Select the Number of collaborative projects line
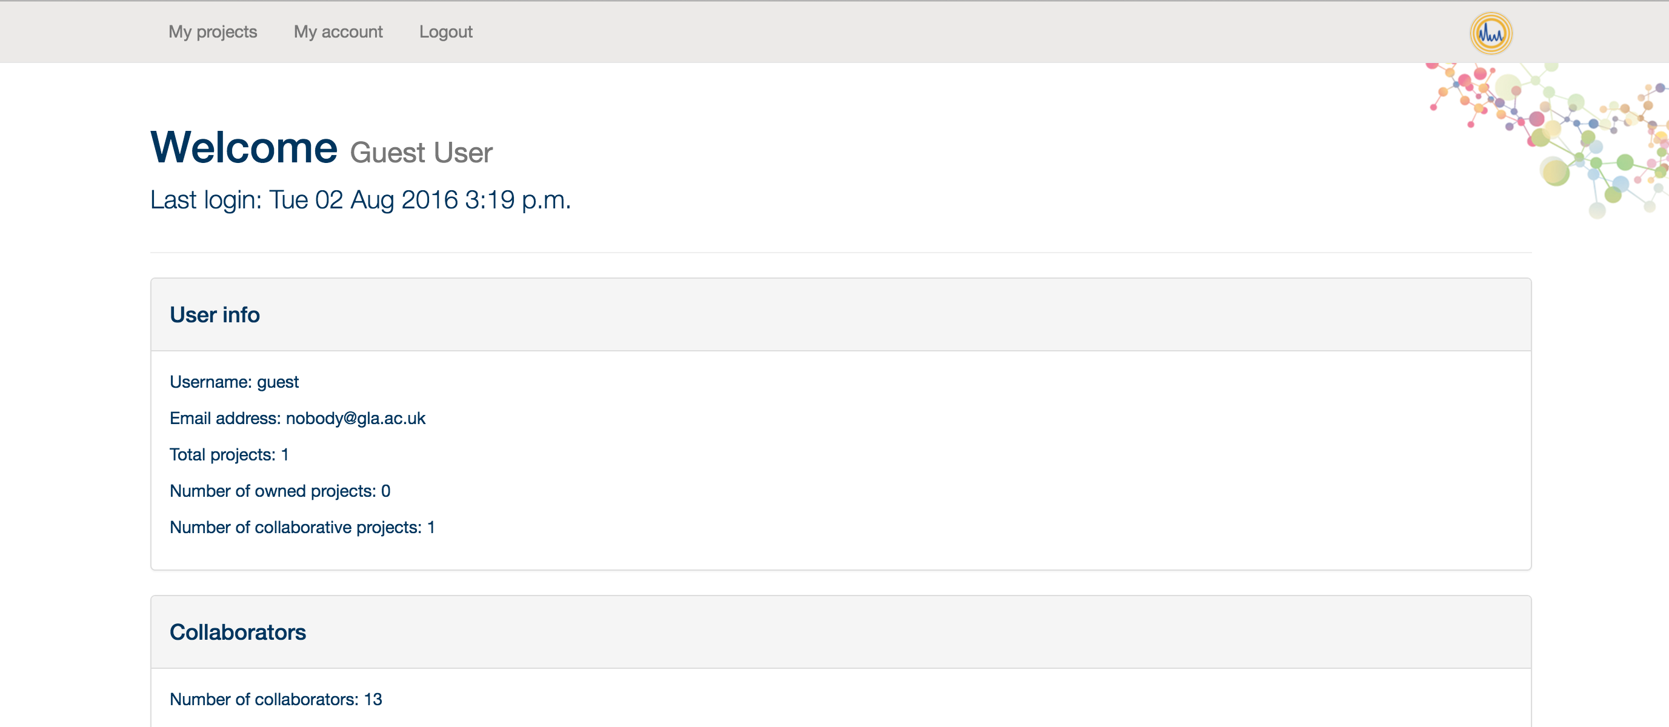This screenshot has width=1669, height=727. (x=302, y=528)
